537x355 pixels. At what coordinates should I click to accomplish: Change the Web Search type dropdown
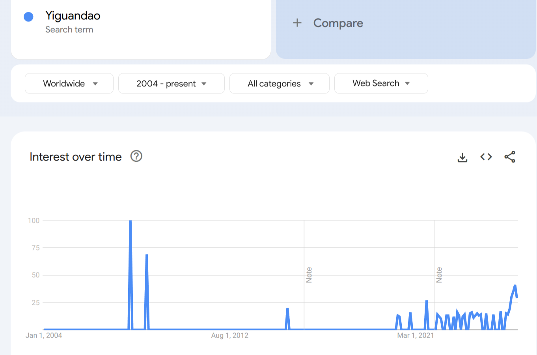[x=381, y=84]
